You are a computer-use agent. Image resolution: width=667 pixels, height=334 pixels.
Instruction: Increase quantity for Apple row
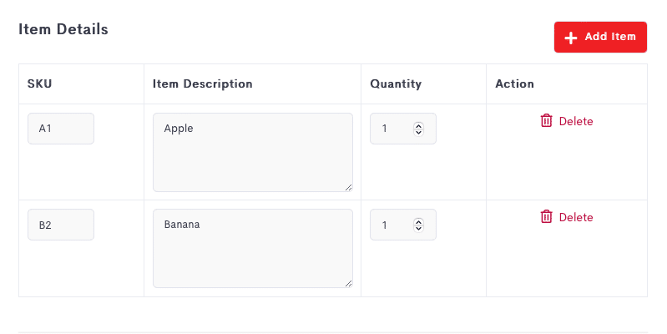coord(418,125)
